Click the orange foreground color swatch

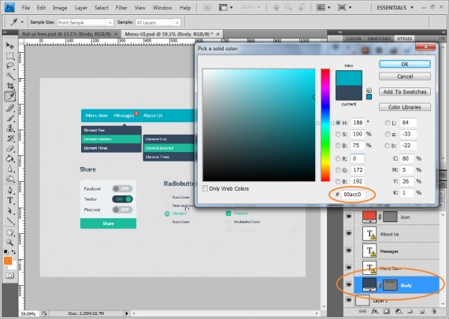pos(8,261)
